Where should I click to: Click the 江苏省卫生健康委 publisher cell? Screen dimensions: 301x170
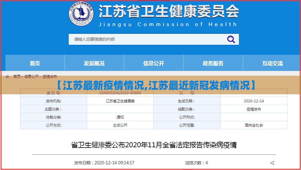120,101
